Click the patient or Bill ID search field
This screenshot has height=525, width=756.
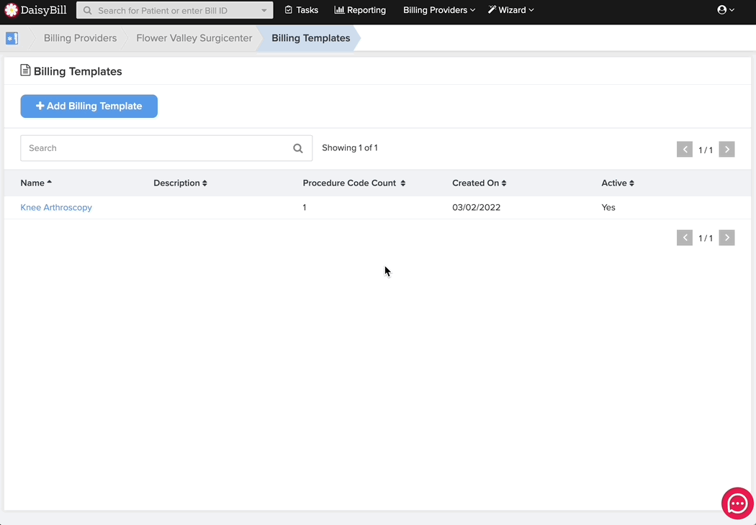[174, 10]
